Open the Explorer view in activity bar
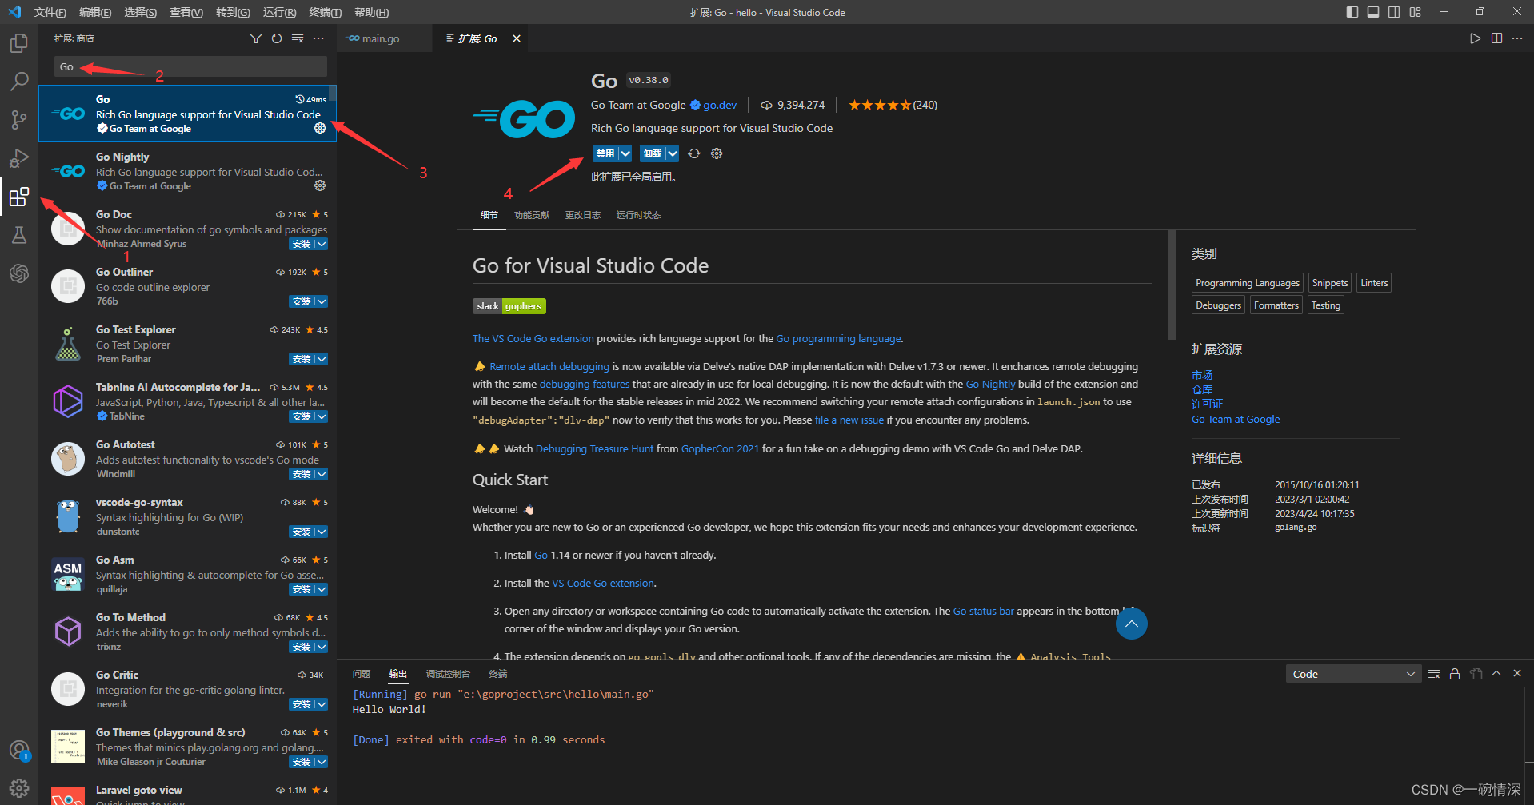The image size is (1534, 805). [19, 43]
